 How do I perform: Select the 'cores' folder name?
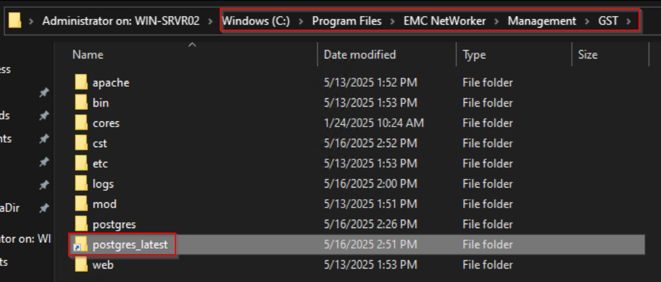tap(106, 123)
